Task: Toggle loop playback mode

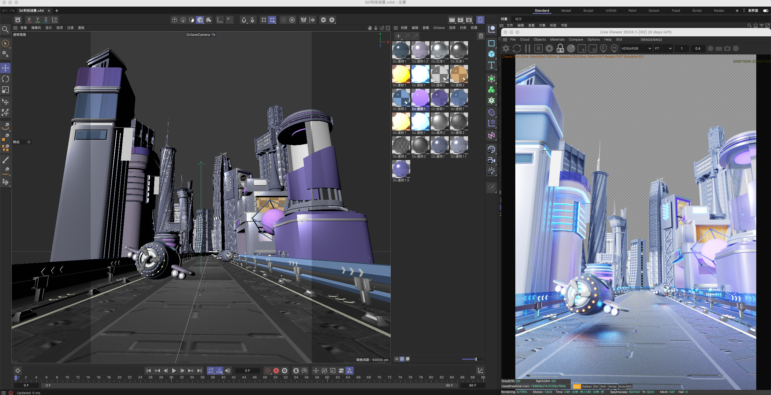Action: point(211,370)
